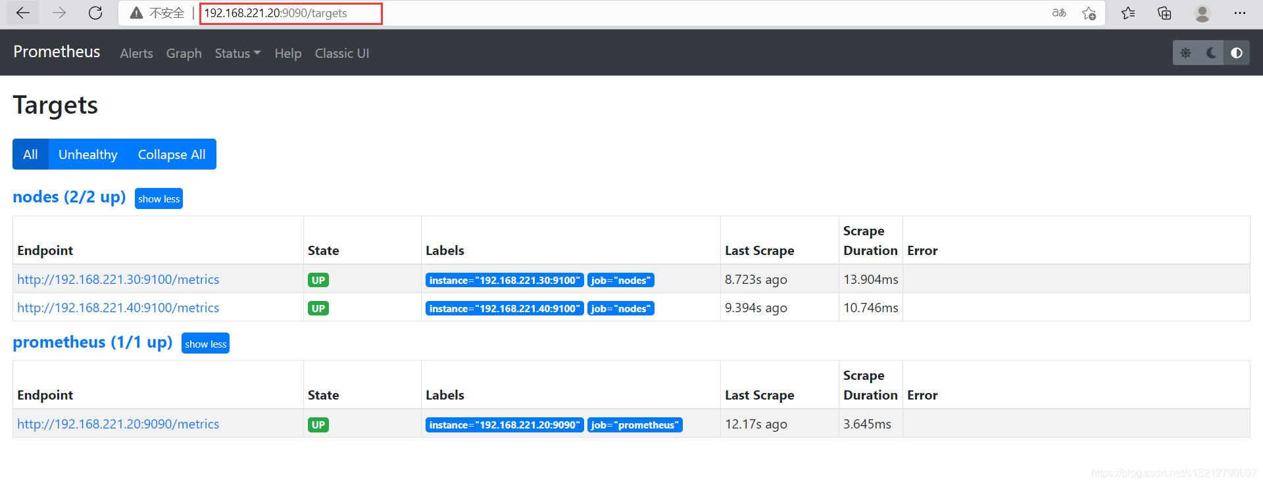Screen dimensions: 1263x485
Task: Click the "12.17s ago" last scrape value
Action: coord(756,424)
